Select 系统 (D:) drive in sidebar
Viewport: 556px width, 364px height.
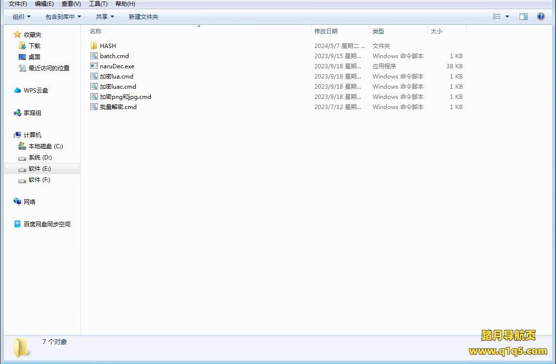click(40, 157)
